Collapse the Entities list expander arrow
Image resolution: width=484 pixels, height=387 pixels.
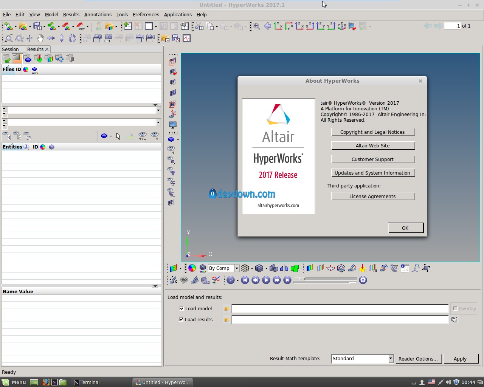[x=155, y=286]
